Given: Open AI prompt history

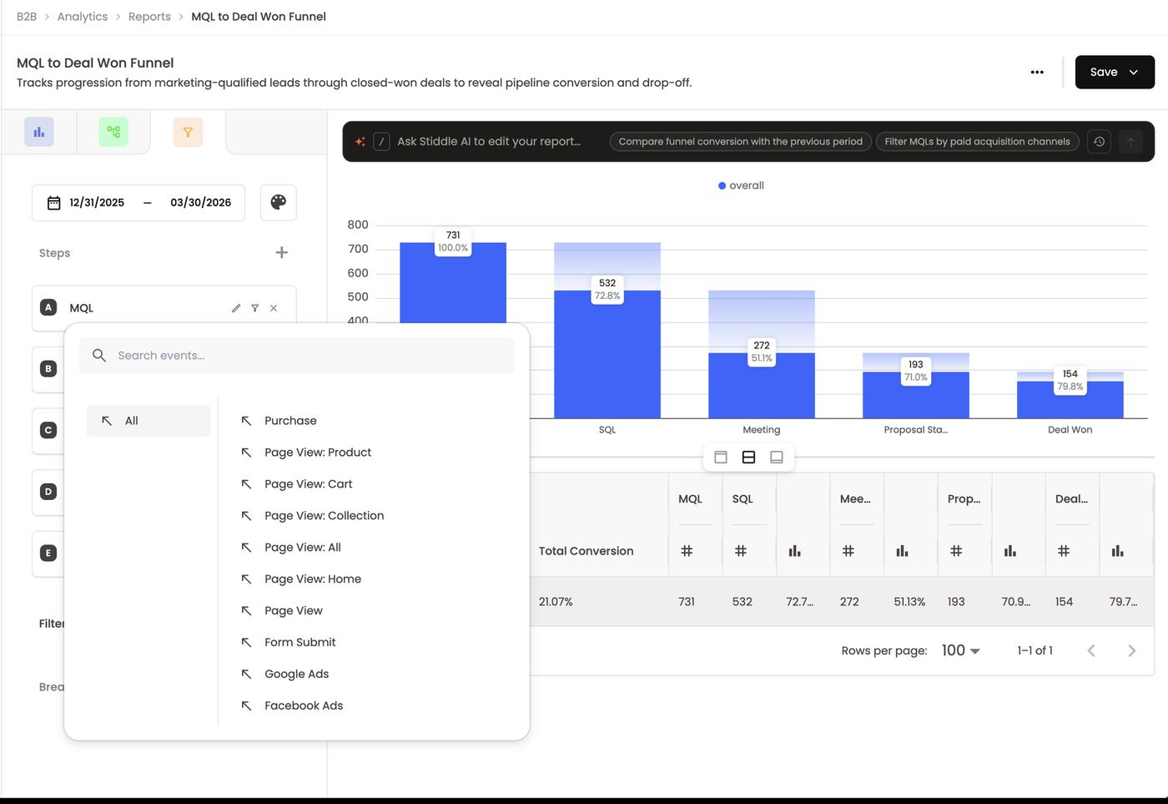Looking at the screenshot, I should coord(1099,142).
